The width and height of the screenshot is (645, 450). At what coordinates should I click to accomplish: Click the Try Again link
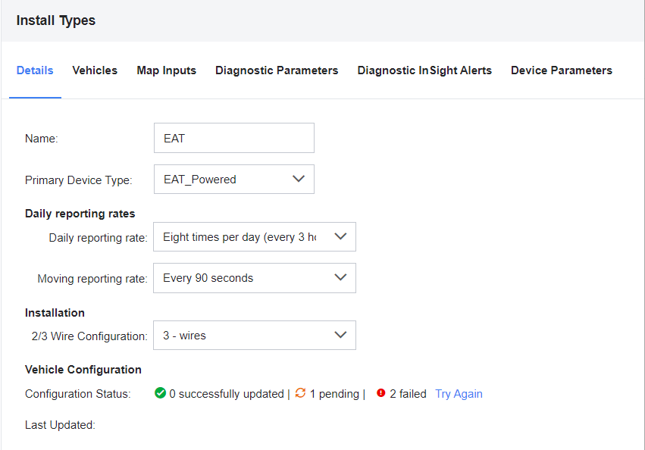pyautogui.click(x=459, y=394)
